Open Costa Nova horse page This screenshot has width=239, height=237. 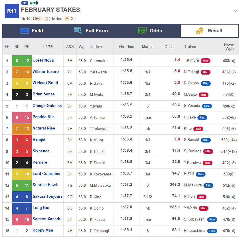point(43,60)
